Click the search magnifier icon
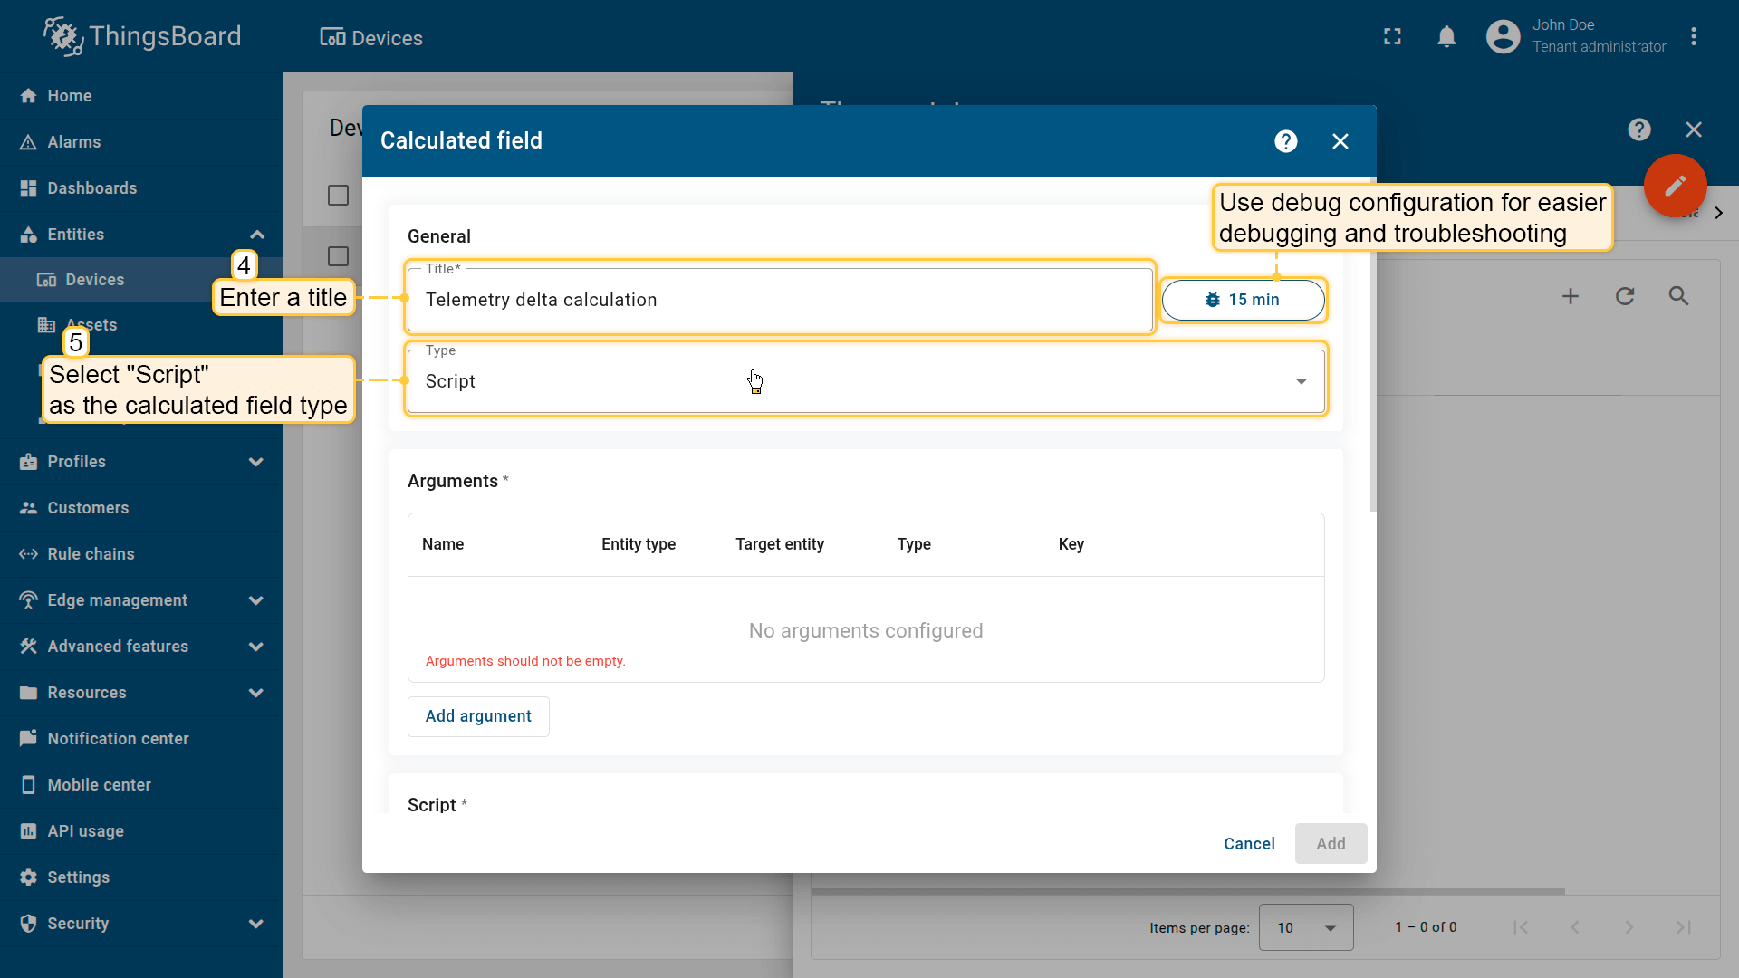1739x978 pixels. 1678,296
